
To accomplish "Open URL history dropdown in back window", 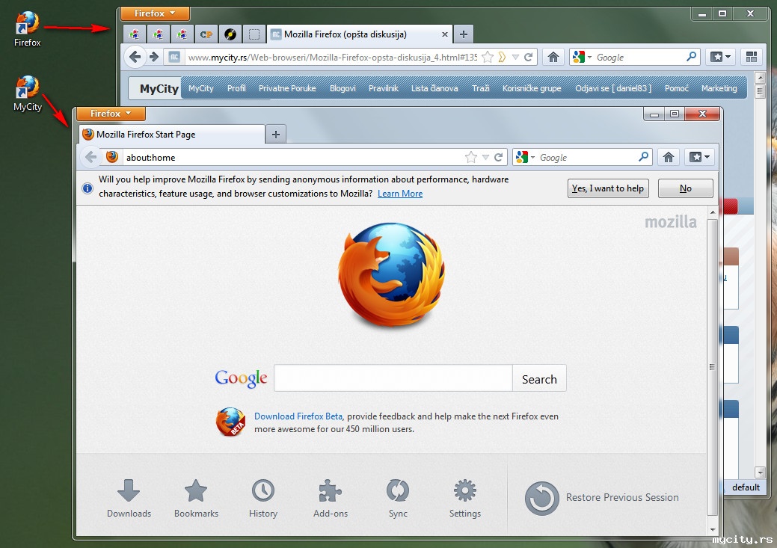I will (515, 58).
